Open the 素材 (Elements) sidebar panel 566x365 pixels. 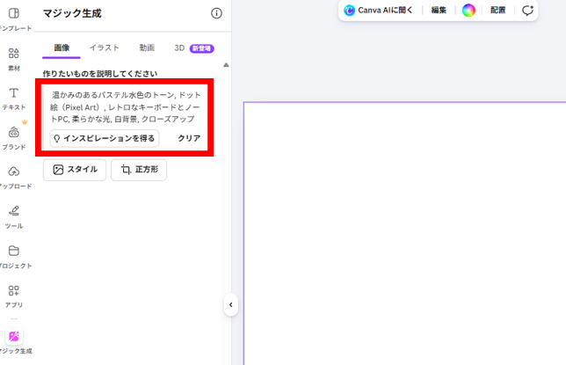14,58
